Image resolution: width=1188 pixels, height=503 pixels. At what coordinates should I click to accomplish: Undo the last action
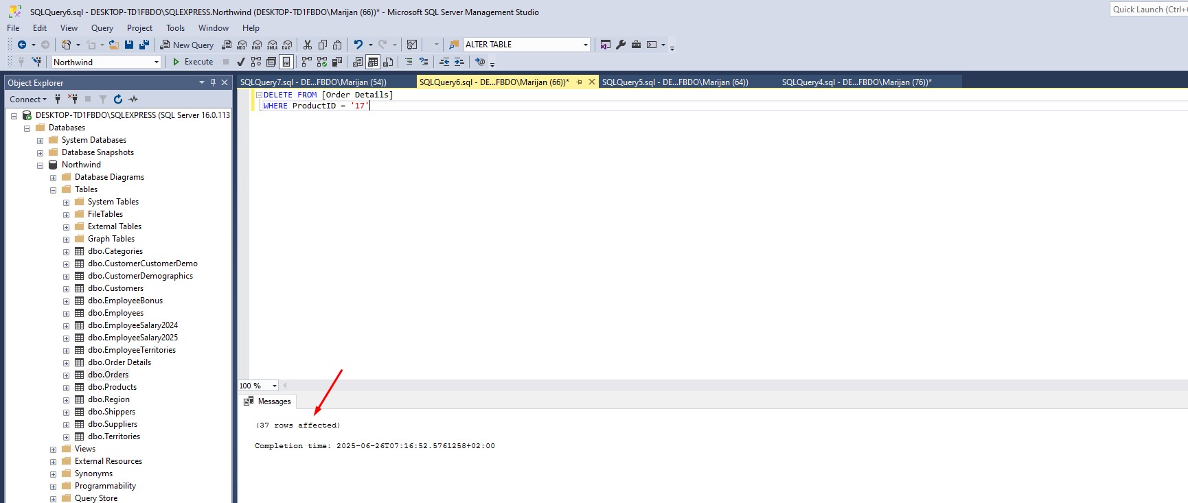(x=358, y=45)
